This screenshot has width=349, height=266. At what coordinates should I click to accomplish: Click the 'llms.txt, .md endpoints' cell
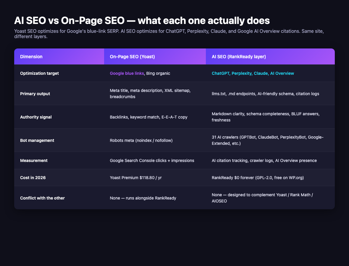[x=270, y=94]
